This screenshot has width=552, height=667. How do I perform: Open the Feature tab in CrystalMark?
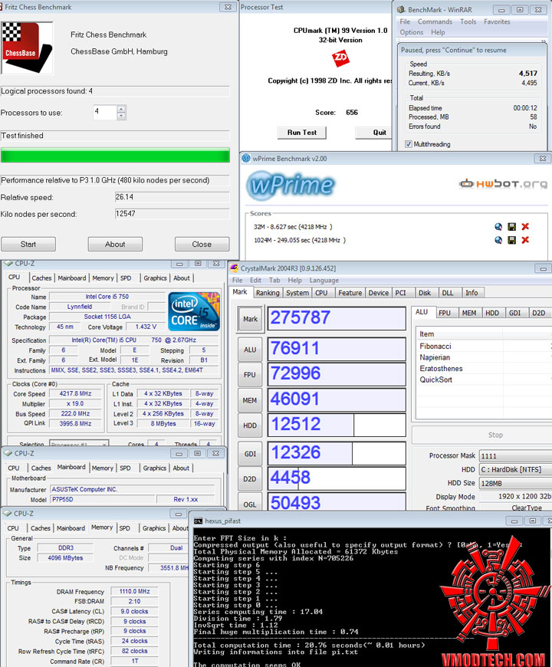(350, 293)
